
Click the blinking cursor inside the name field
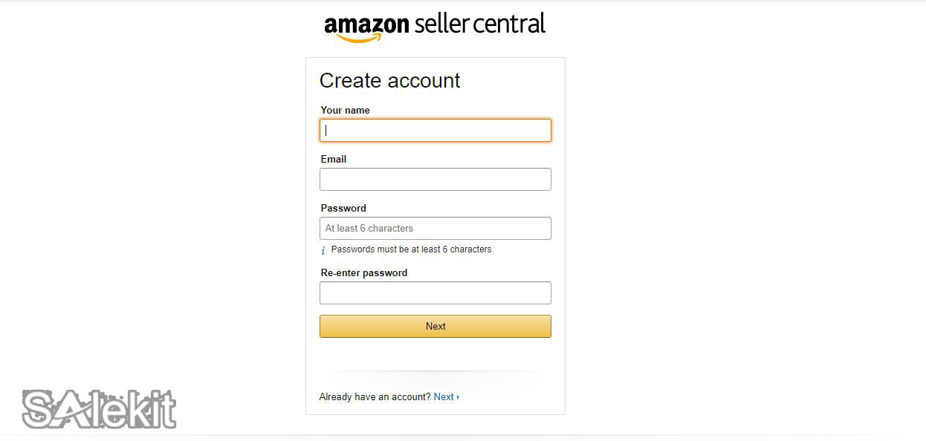[325, 130]
